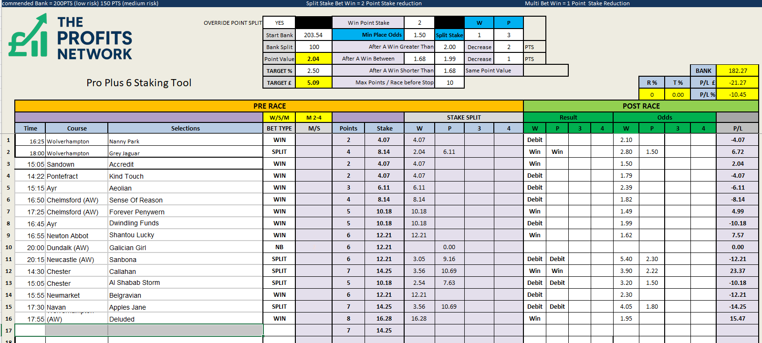Click the win odds cell for Callahan
Viewport: 762px width, 343px height.
[x=626, y=271]
